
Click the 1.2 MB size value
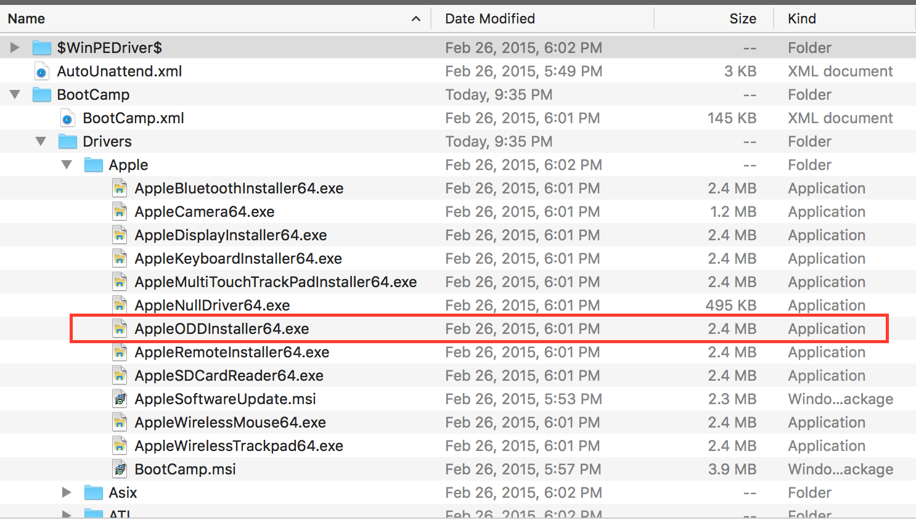[x=734, y=211]
